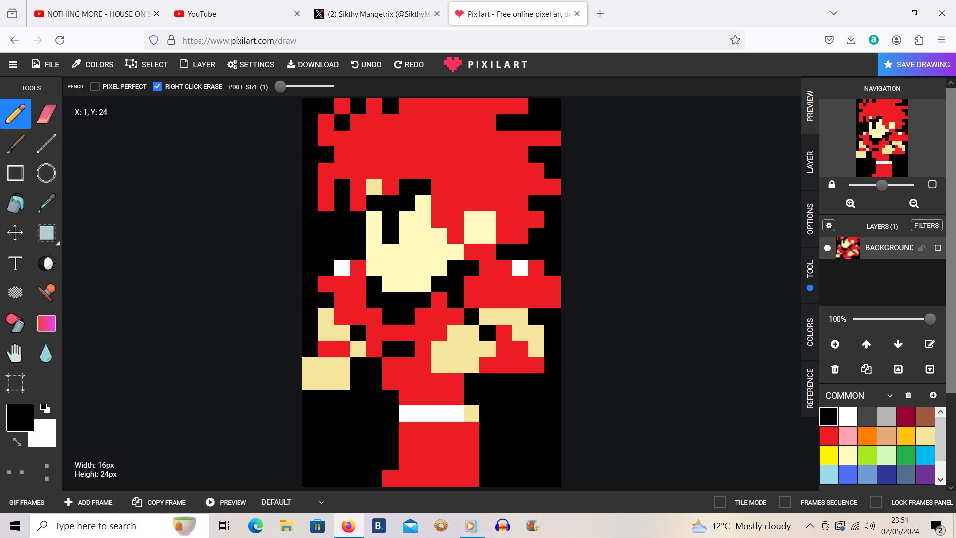Edit layer using pencil-square icon
This screenshot has height=538, width=956.
(x=930, y=344)
